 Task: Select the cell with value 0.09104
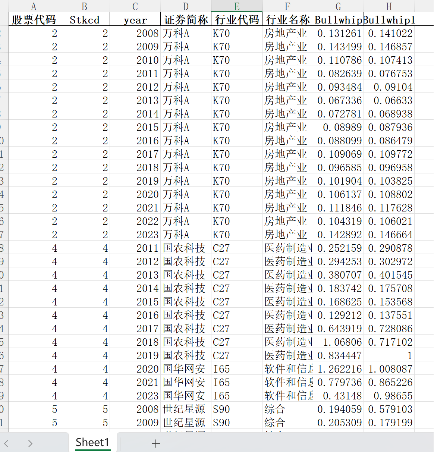pos(389,87)
